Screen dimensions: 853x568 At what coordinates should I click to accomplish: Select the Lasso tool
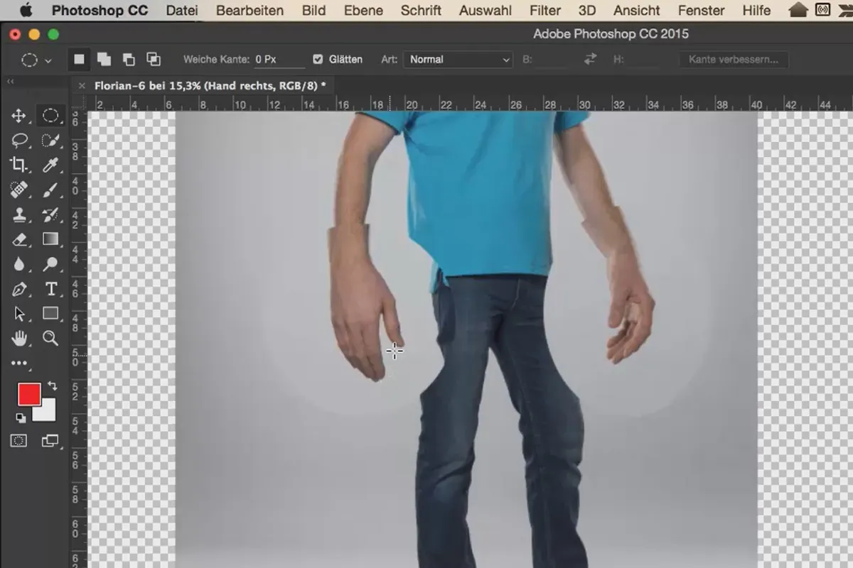click(x=19, y=140)
